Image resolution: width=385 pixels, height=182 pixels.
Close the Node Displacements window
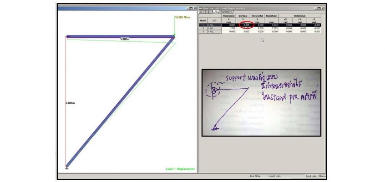click(323, 8)
